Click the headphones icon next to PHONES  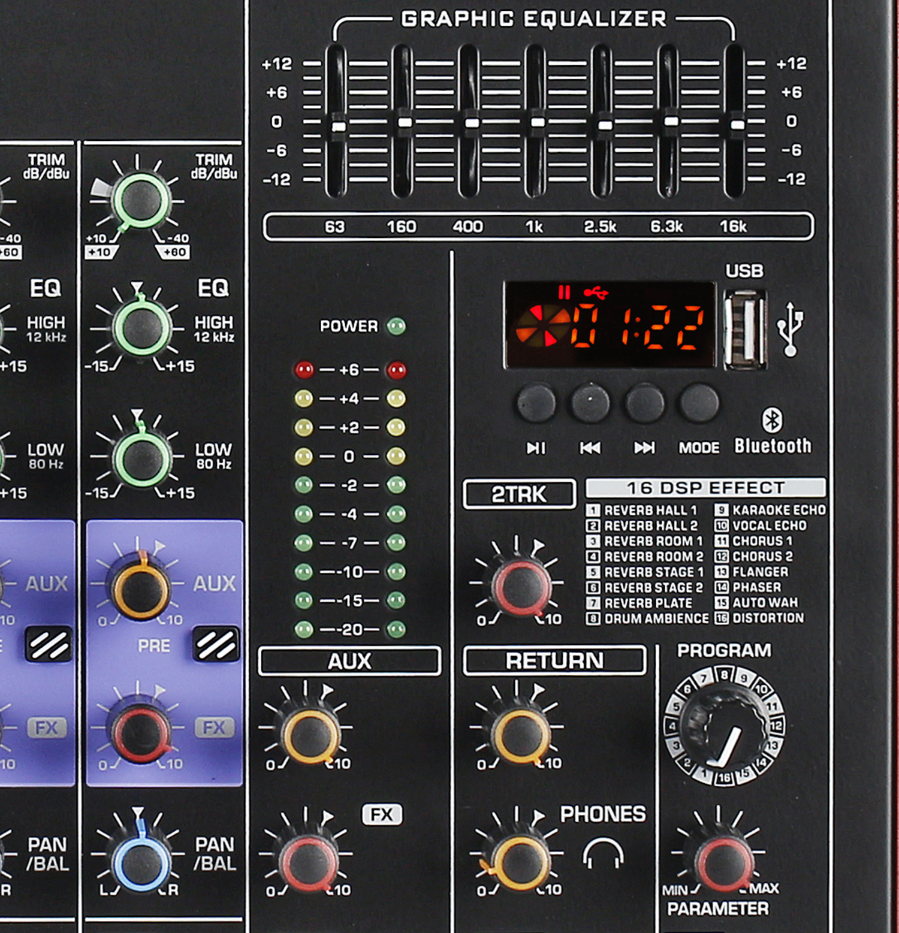[603, 853]
